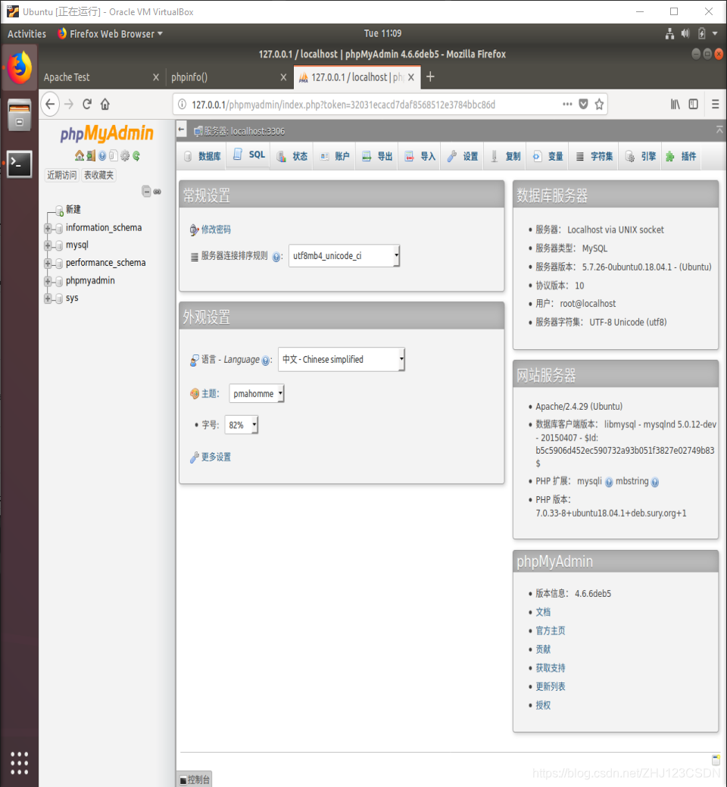Screen dimensions: 727x787
Task: Click 表收藏夹 favorite tables button
Action: tap(99, 175)
